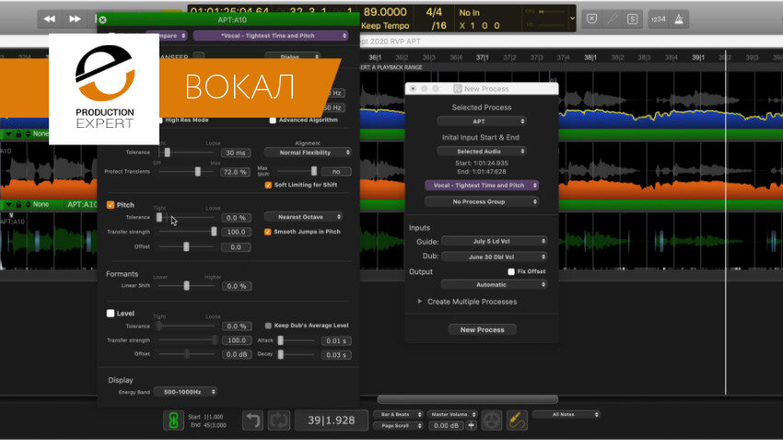Viewport: 783px width, 440px height.
Task: Click the fast-forward transport button
Action: 75,19
